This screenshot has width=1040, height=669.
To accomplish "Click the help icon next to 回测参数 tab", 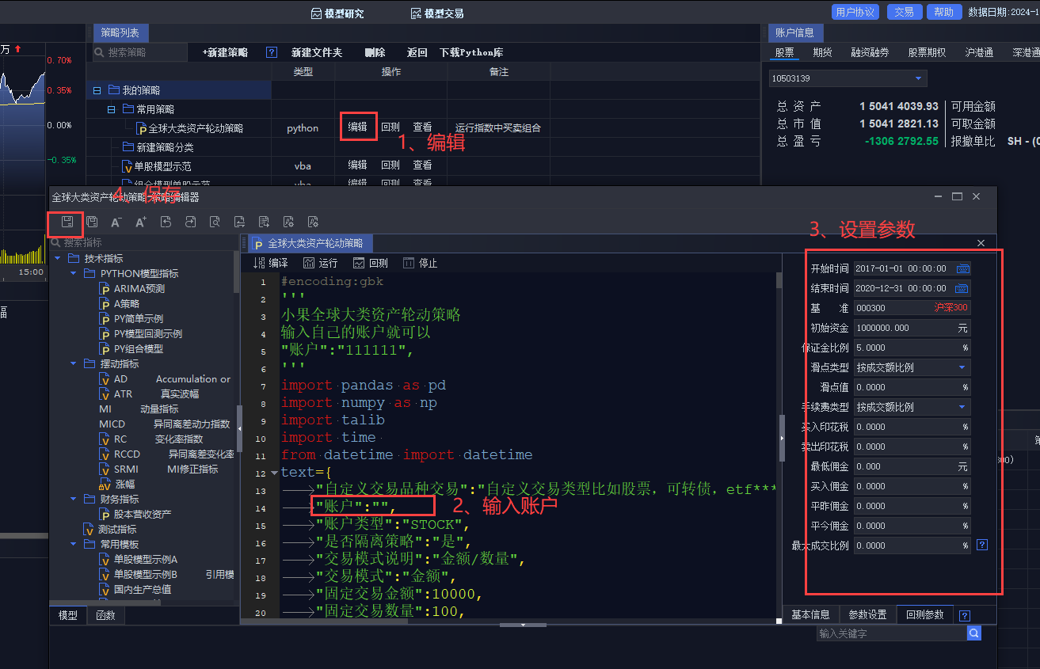I will pyautogui.click(x=964, y=615).
